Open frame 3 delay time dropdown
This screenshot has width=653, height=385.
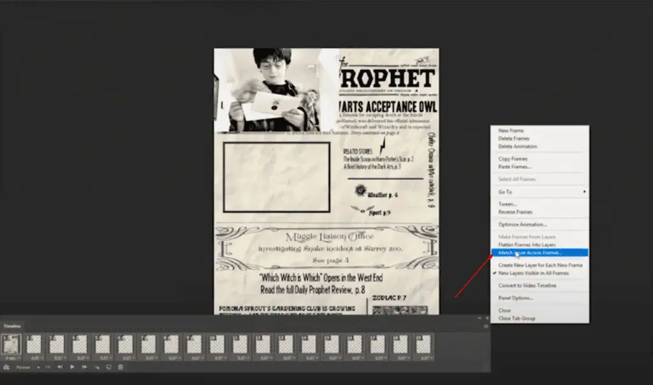(x=59, y=358)
